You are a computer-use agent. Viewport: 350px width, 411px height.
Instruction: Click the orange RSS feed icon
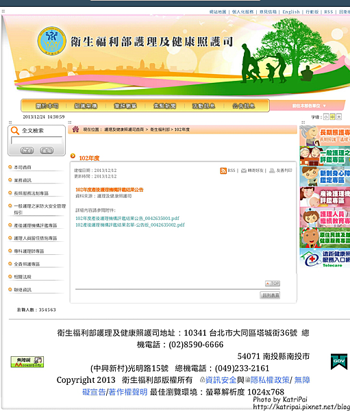223,171
